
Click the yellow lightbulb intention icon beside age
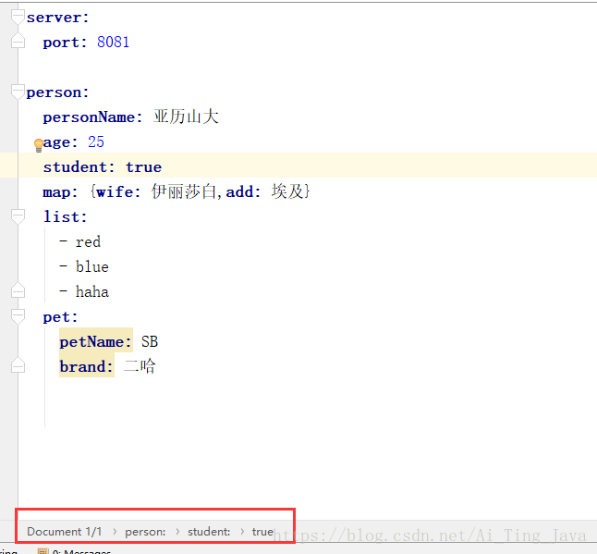tap(39, 145)
